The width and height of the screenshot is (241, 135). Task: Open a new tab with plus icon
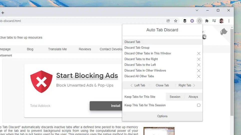(x=3, y=13)
